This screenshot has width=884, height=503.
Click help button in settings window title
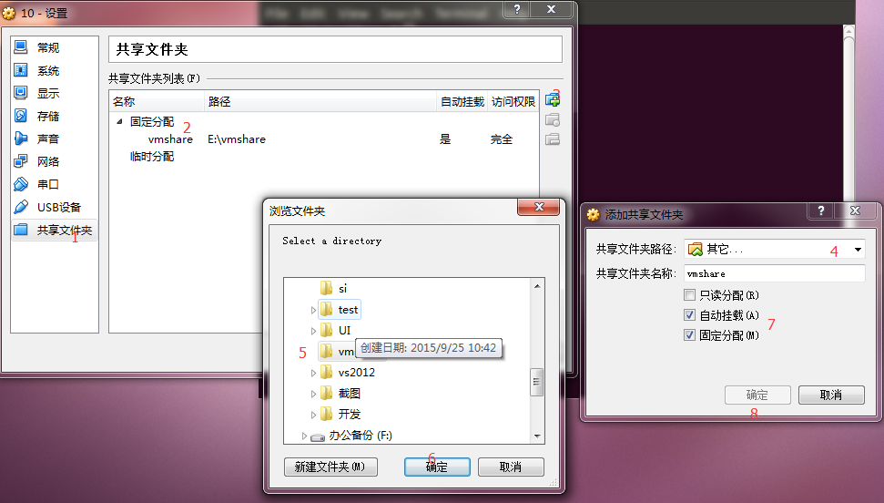tap(517, 9)
